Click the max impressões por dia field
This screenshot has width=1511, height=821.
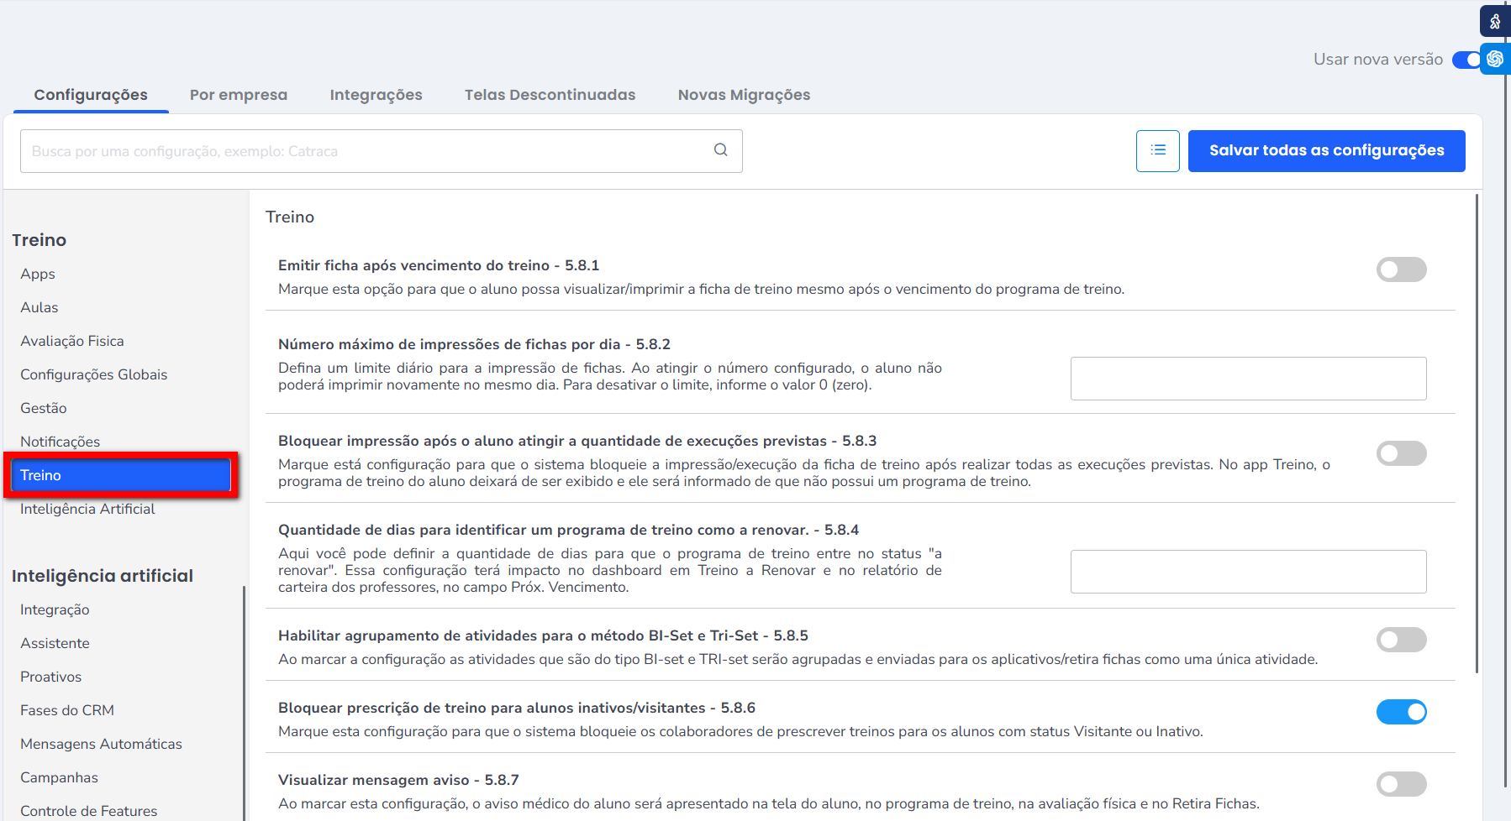coord(1248,379)
